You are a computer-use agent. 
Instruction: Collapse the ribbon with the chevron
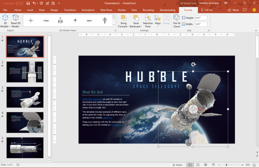[256, 30]
